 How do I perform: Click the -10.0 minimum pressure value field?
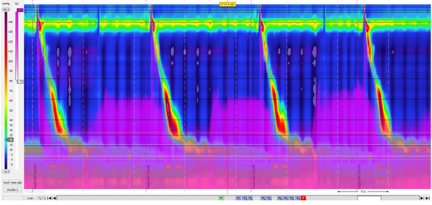point(6,172)
